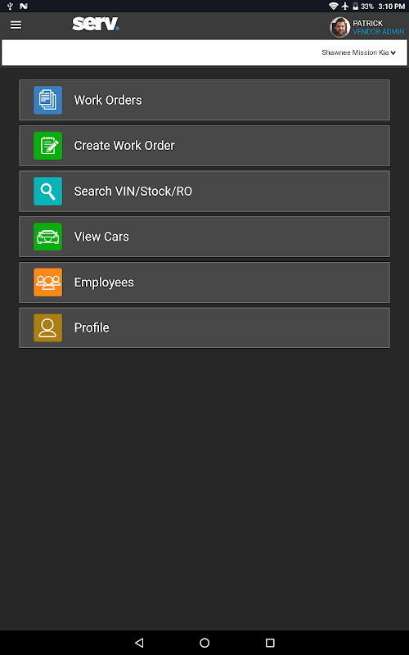Tap the Android home circle button
This screenshot has height=655, width=409.
[204, 643]
